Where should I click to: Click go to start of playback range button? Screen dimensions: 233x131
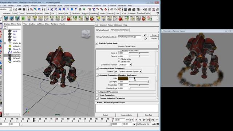(x=131, y=120)
